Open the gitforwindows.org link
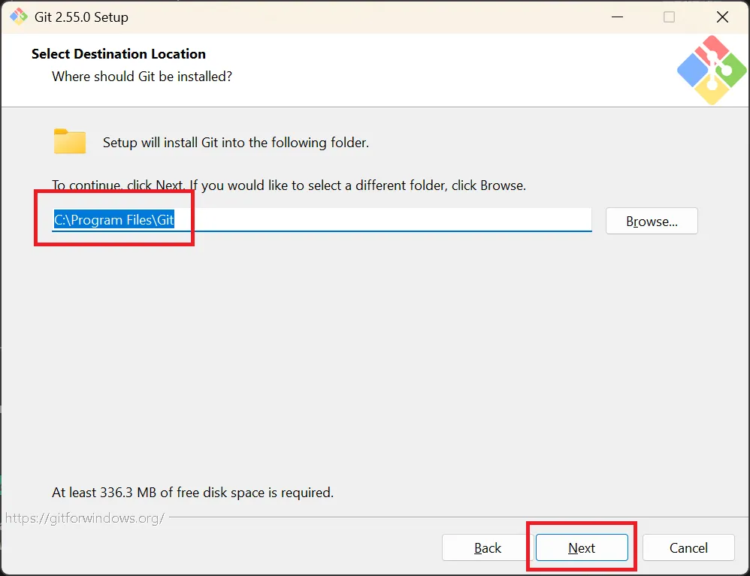Image resolution: width=750 pixels, height=576 pixels. (85, 518)
